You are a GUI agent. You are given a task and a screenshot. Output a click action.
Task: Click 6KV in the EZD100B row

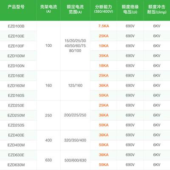pyautogui.click(x=157, y=26)
